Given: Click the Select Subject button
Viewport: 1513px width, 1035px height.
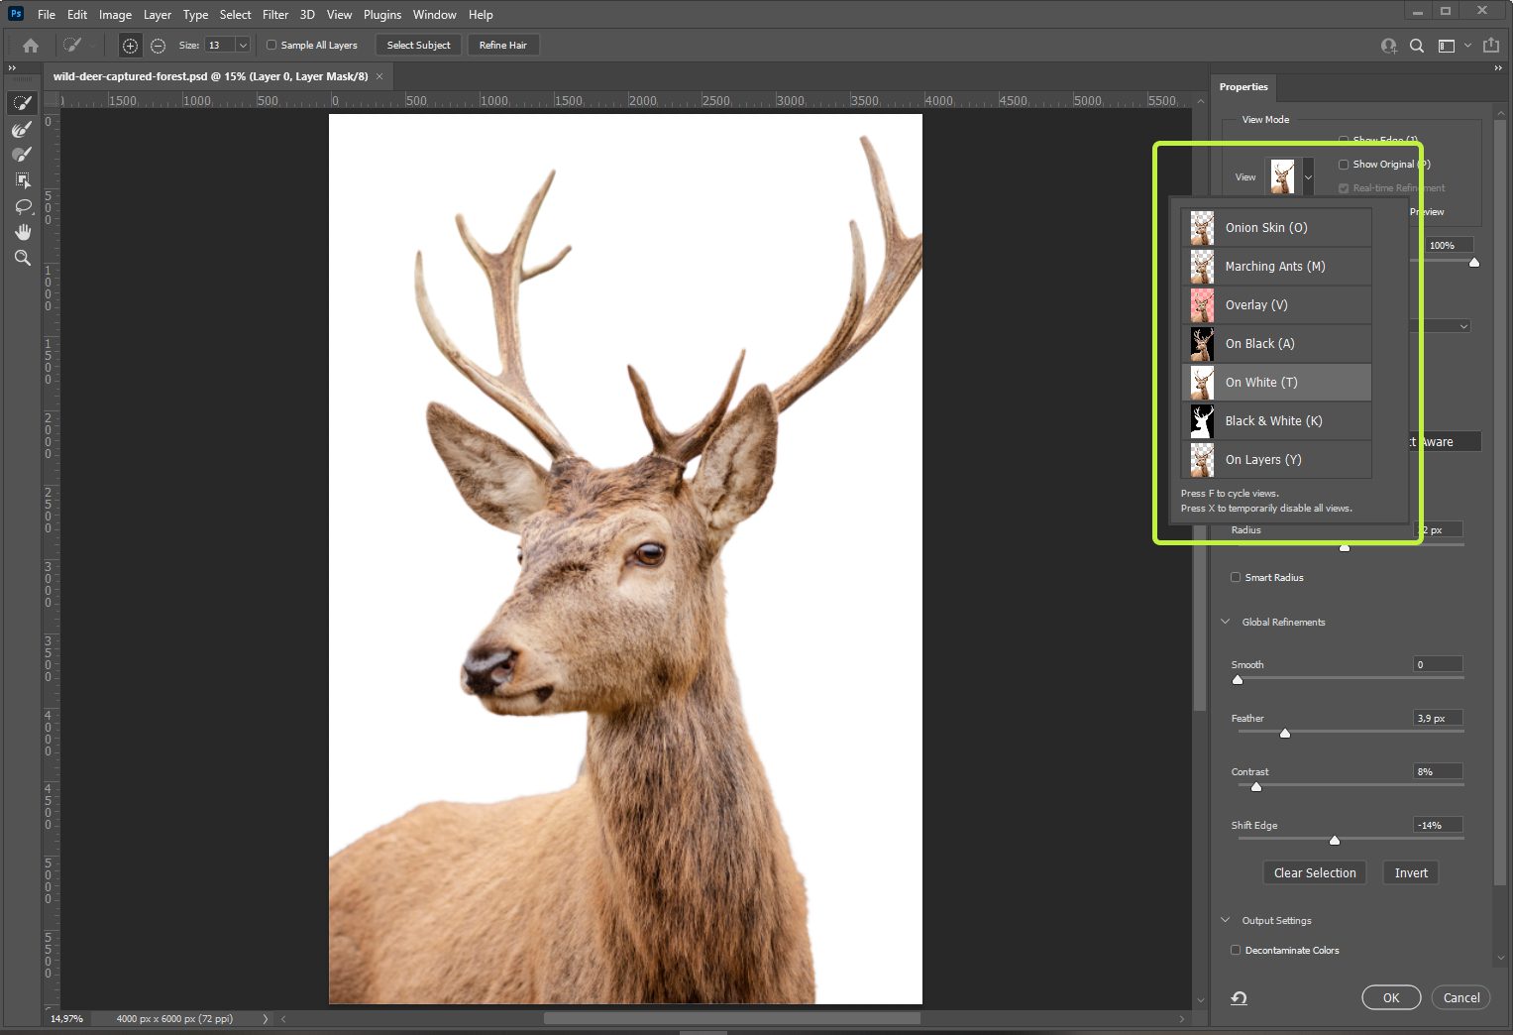Looking at the screenshot, I should click(x=418, y=46).
